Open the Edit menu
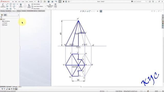This screenshot has width=164, height=92. pyautogui.click(x=16, y=2)
